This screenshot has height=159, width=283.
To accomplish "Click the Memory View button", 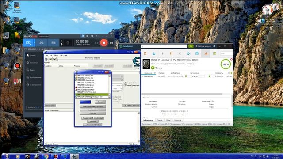I will [x=50, y=106].
